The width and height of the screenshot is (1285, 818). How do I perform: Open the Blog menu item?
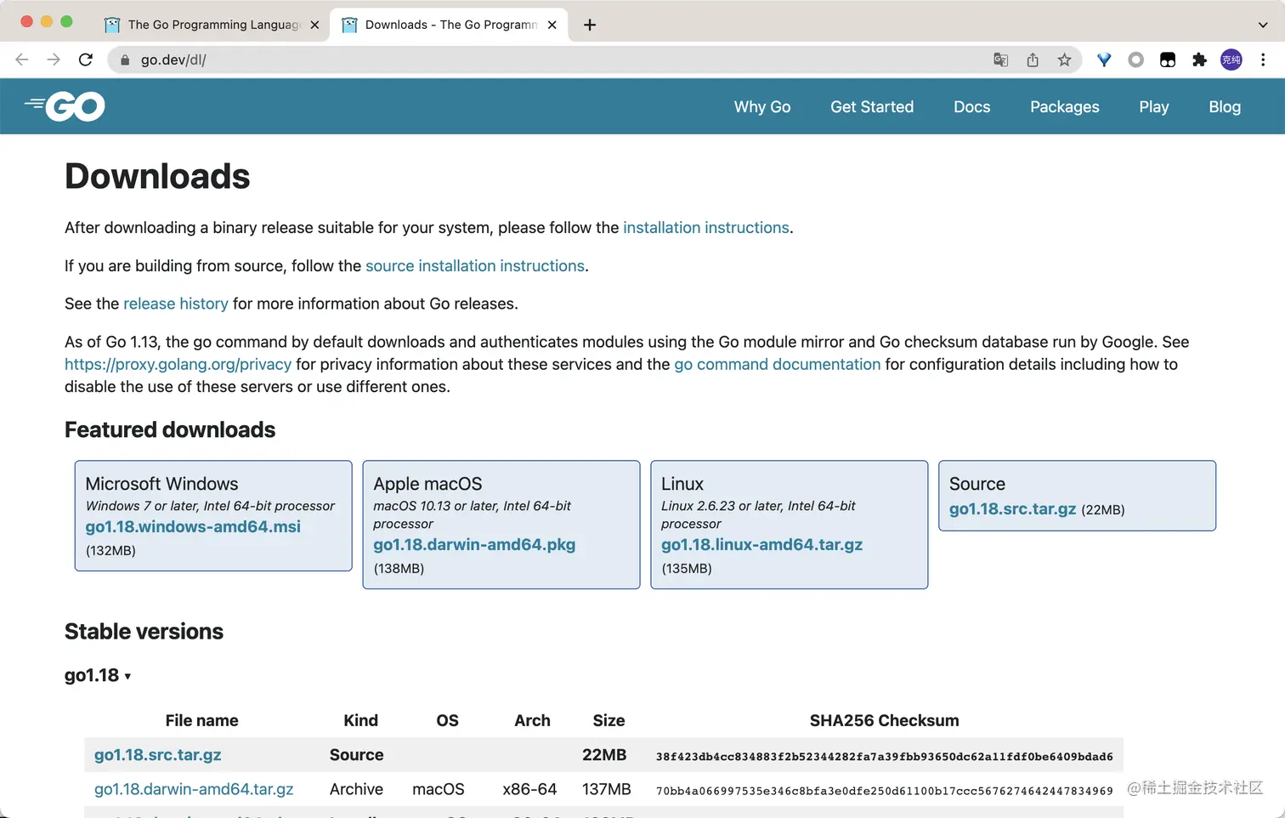coord(1225,106)
